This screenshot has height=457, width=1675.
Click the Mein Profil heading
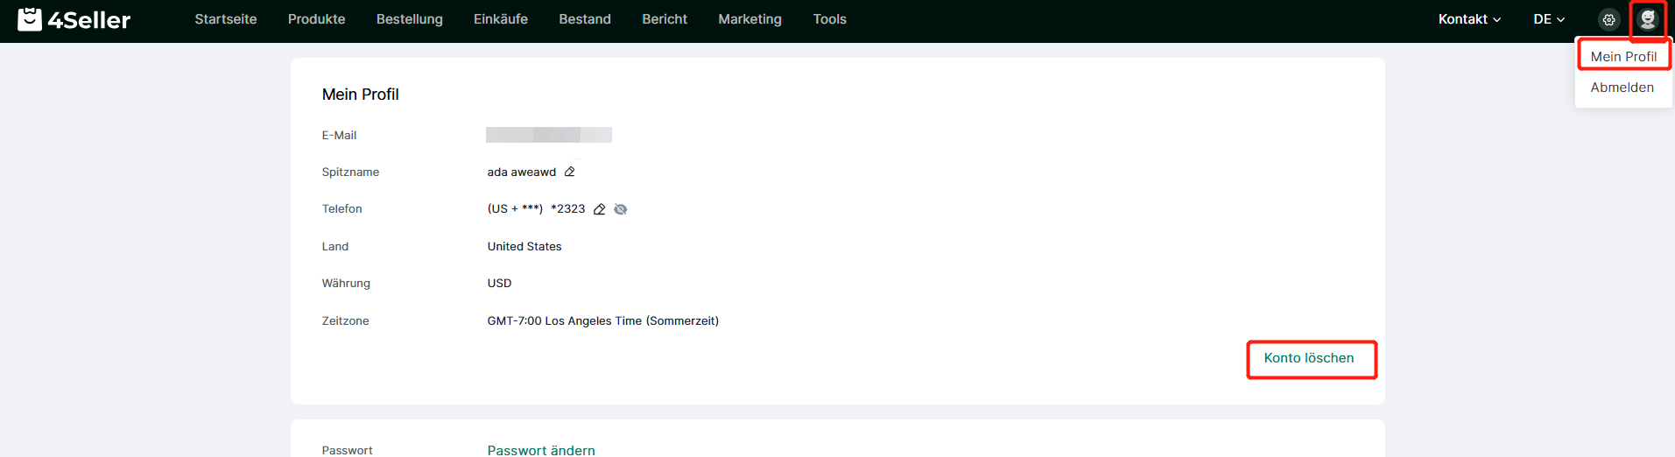(360, 95)
